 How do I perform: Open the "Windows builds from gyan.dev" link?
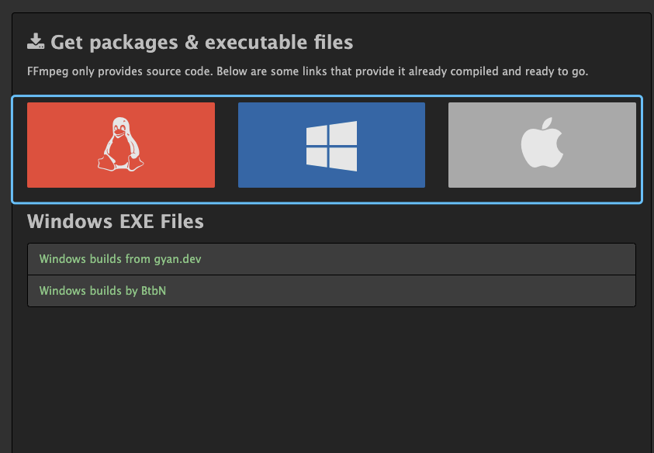(120, 259)
